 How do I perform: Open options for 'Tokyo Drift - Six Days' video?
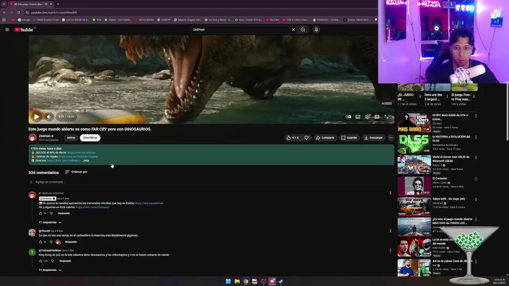476,199
